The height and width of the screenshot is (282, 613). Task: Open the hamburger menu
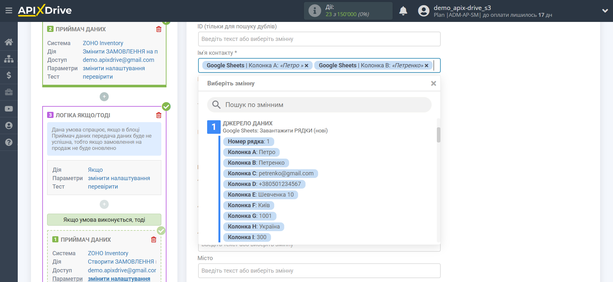pos(9,11)
